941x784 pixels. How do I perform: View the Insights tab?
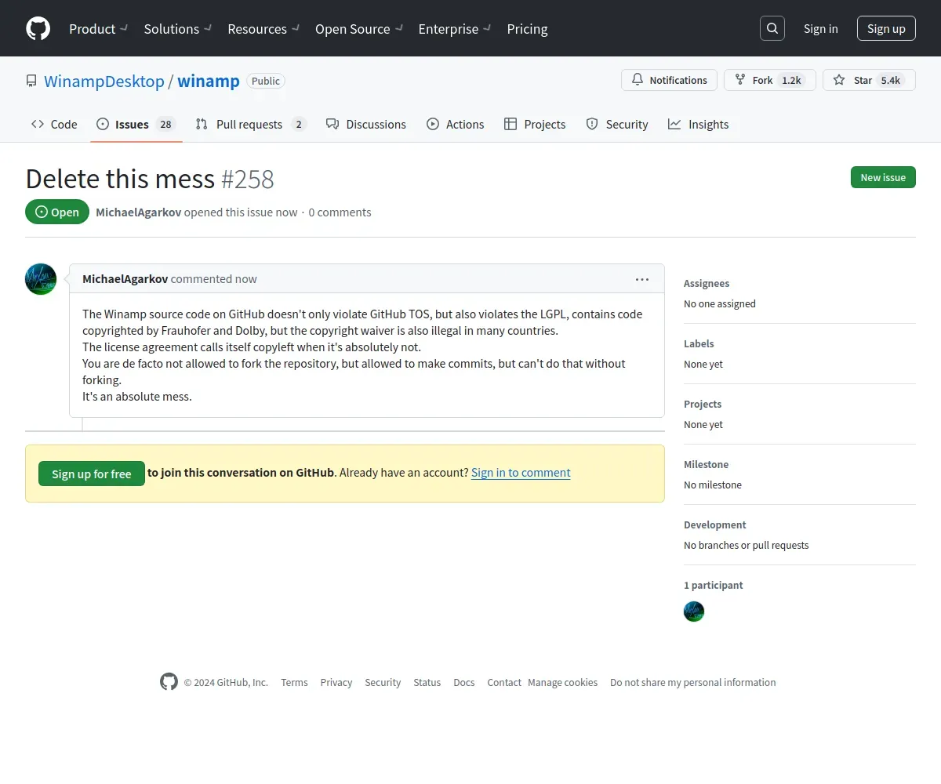point(699,124)
